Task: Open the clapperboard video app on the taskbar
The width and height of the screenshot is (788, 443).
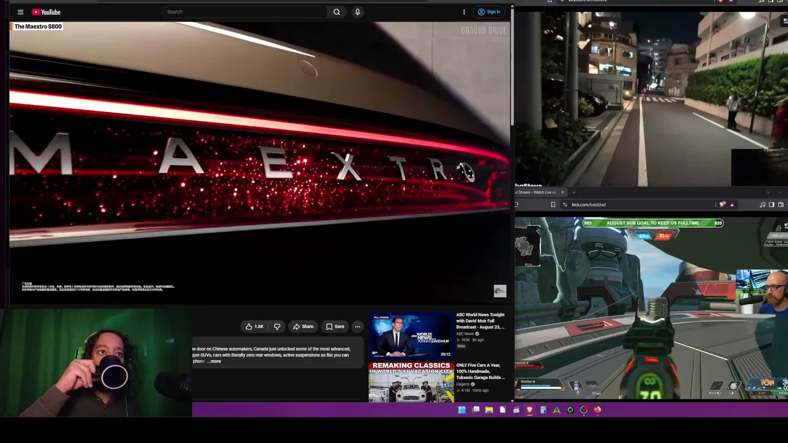Action: point(516,410)
